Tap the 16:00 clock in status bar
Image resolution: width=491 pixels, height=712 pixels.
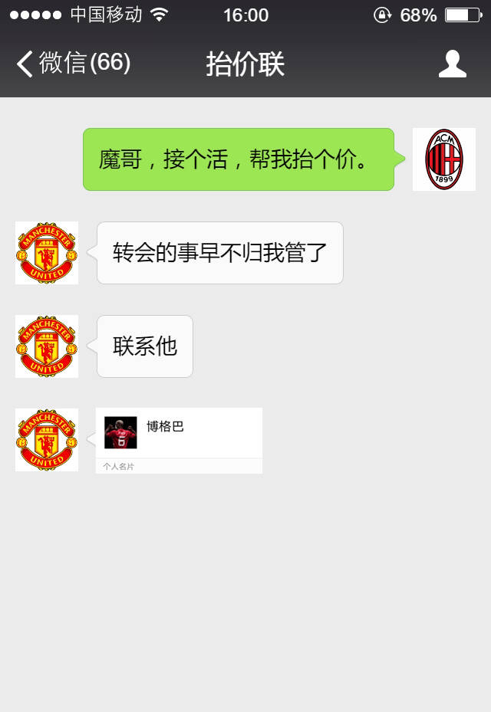tap(245, 15)
